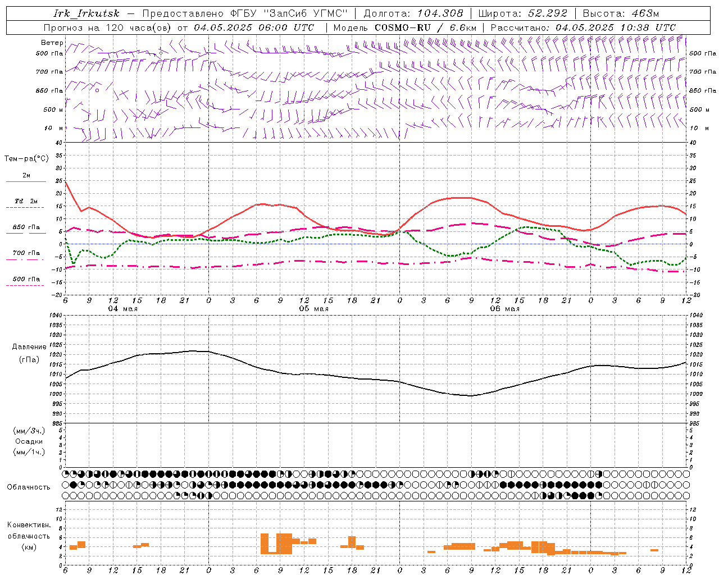
Task: Click the (мм/3ч.) precipitation unit label
Action: click(29, 431)
